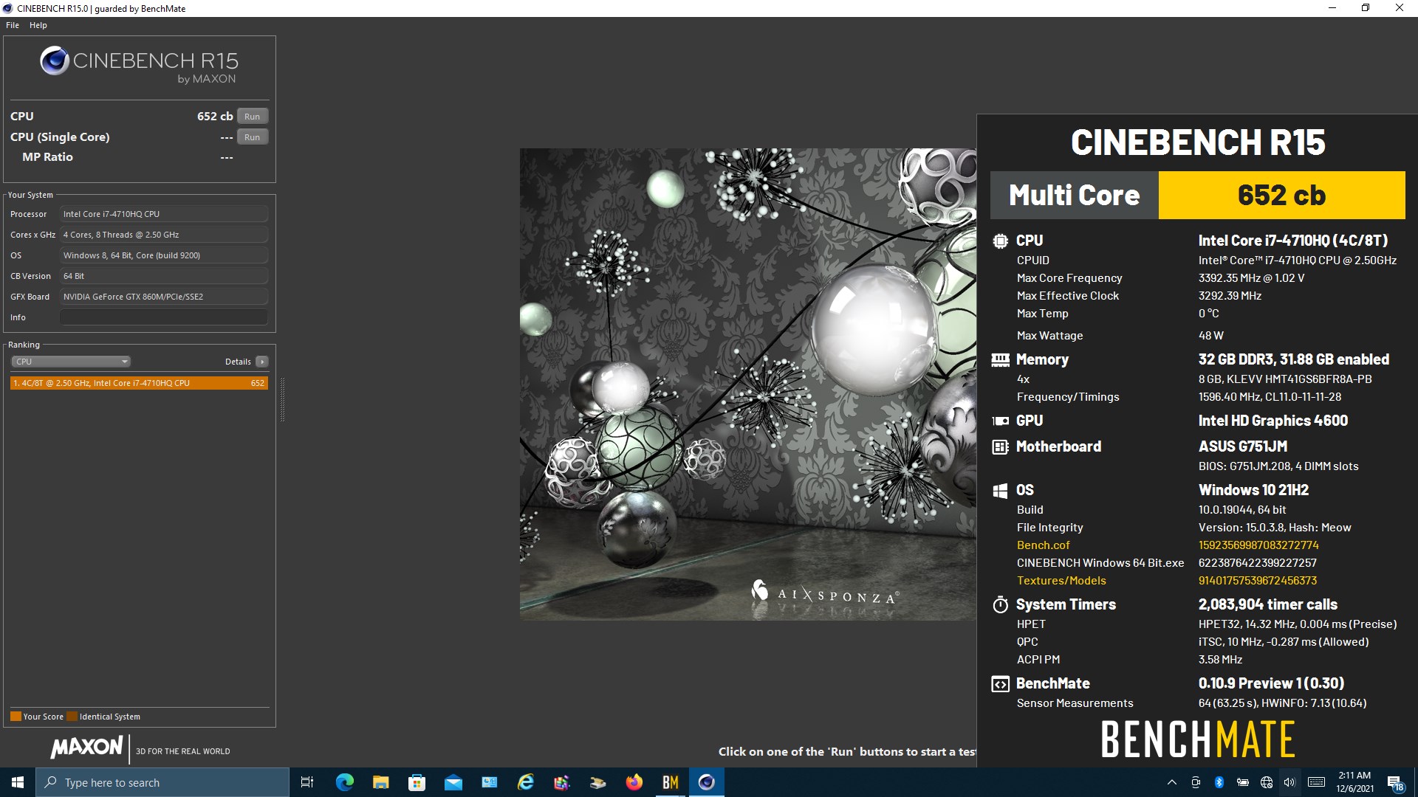Click the Intel HD Graphics 4600 text
This screenshot has height=797, width=1418.
click(x=1273, y=421)
